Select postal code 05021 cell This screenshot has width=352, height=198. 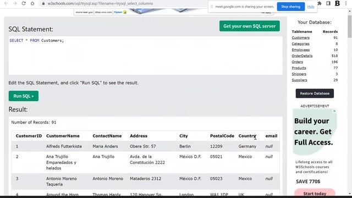pyautogui.click(x=216, y=157)
